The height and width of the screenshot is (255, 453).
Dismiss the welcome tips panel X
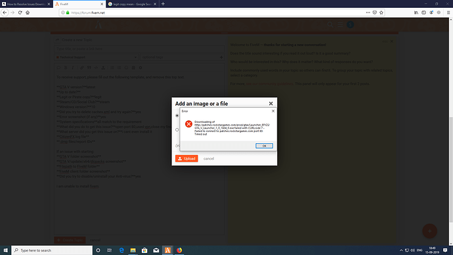[392, 41]
